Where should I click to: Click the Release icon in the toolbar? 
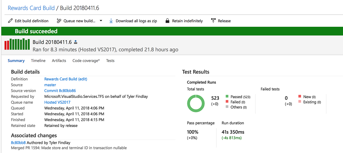coord(213,21)
